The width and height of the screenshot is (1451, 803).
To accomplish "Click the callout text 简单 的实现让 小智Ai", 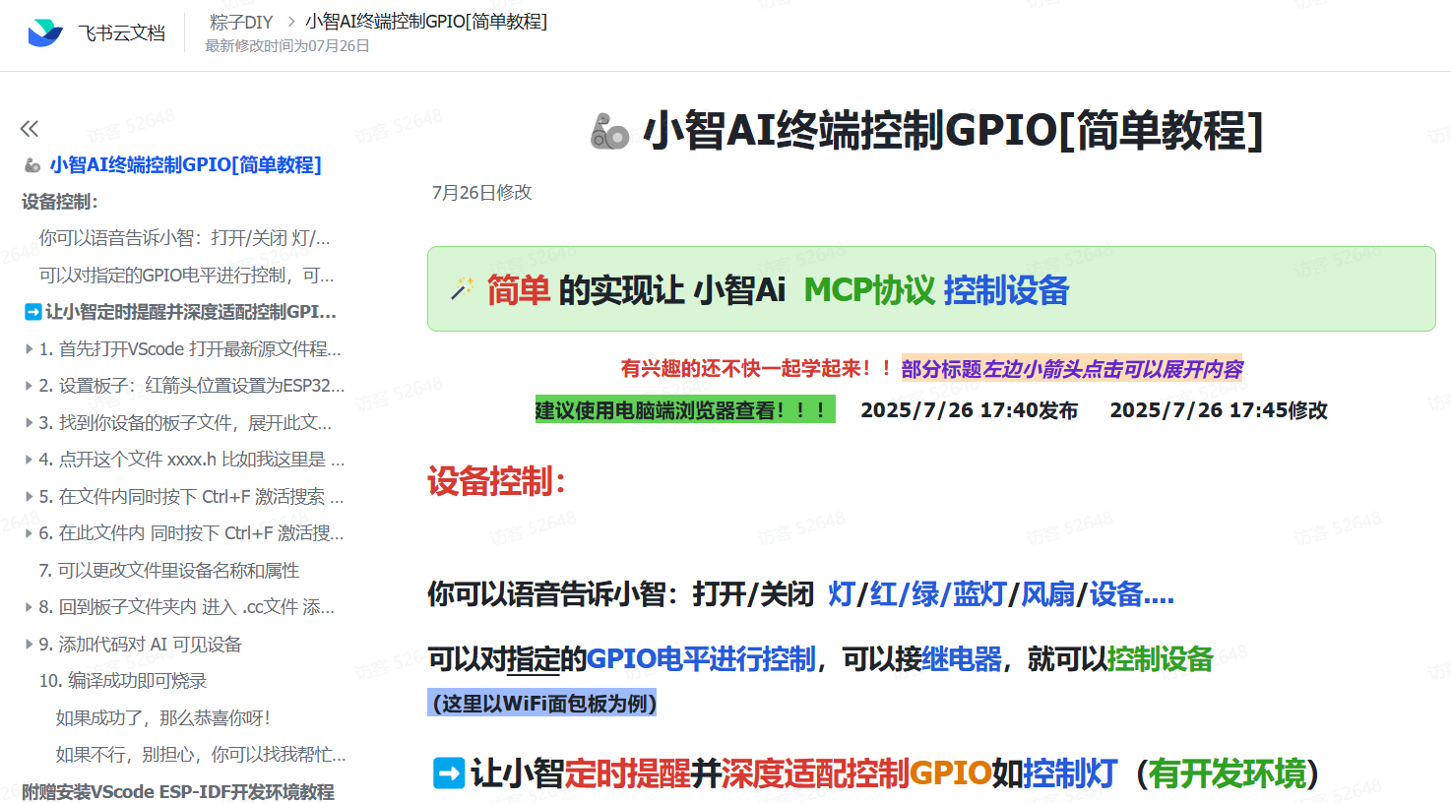I will 636,290.
